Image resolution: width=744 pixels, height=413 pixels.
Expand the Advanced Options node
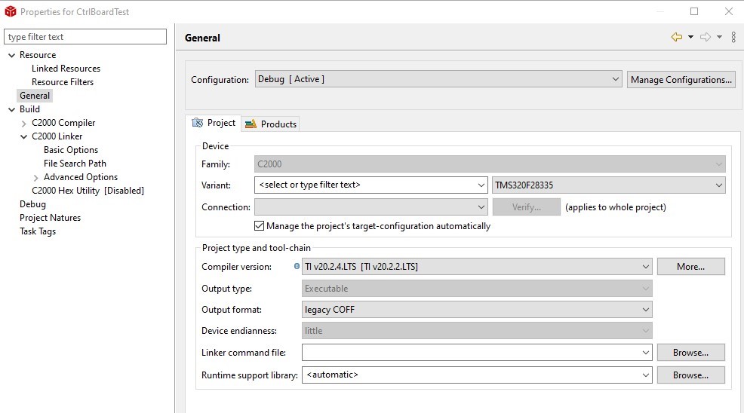click(36, 177)
